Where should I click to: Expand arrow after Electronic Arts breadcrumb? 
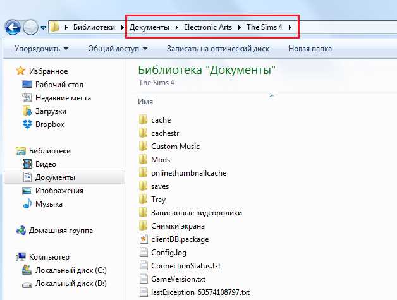click(x=239, y=27)
